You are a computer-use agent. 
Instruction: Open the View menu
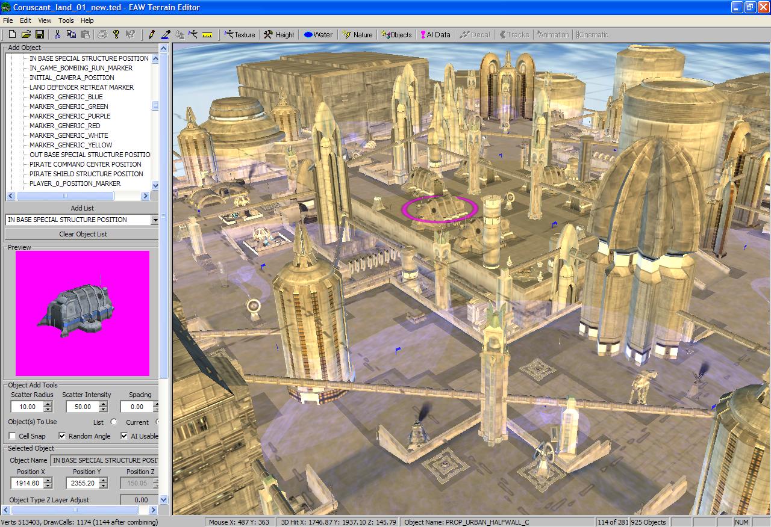pos(45,20)
